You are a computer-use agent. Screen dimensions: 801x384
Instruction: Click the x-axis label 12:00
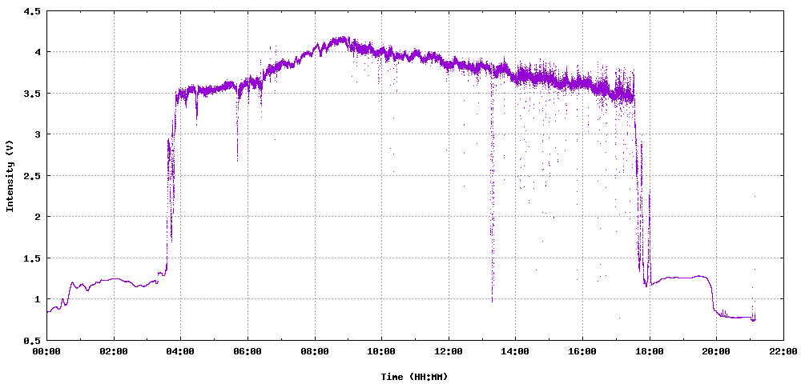click(449, 351)
